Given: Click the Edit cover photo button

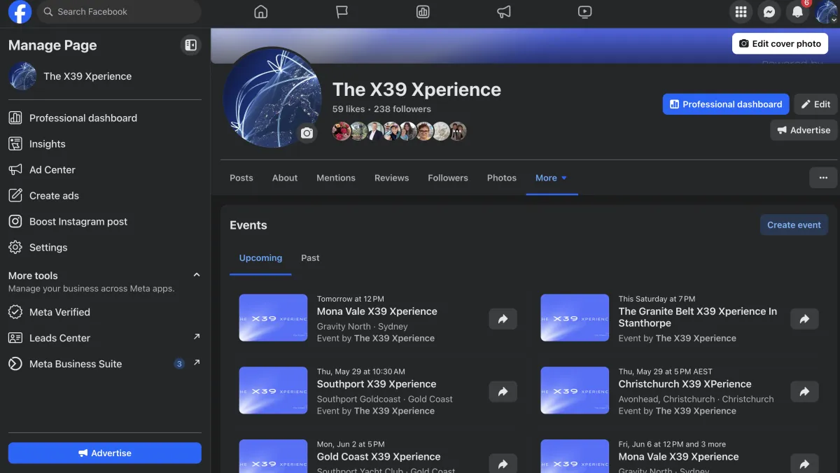Looking at the screenshot, I should pos(780,43).
